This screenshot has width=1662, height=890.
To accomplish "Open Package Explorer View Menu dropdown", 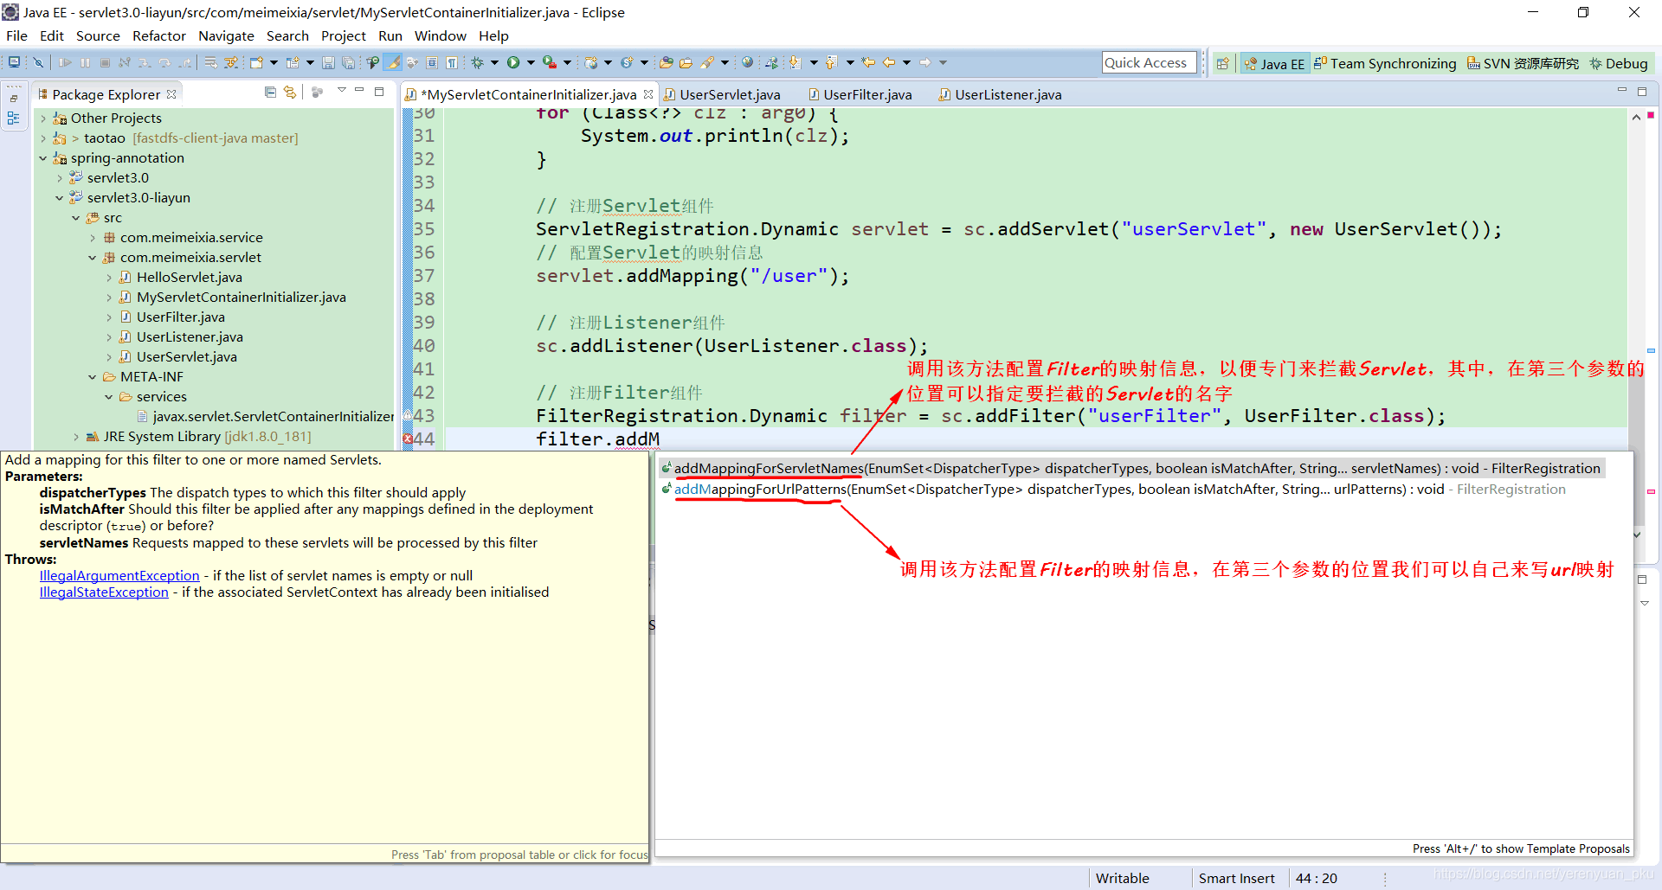I will click(x=341, y=91).
